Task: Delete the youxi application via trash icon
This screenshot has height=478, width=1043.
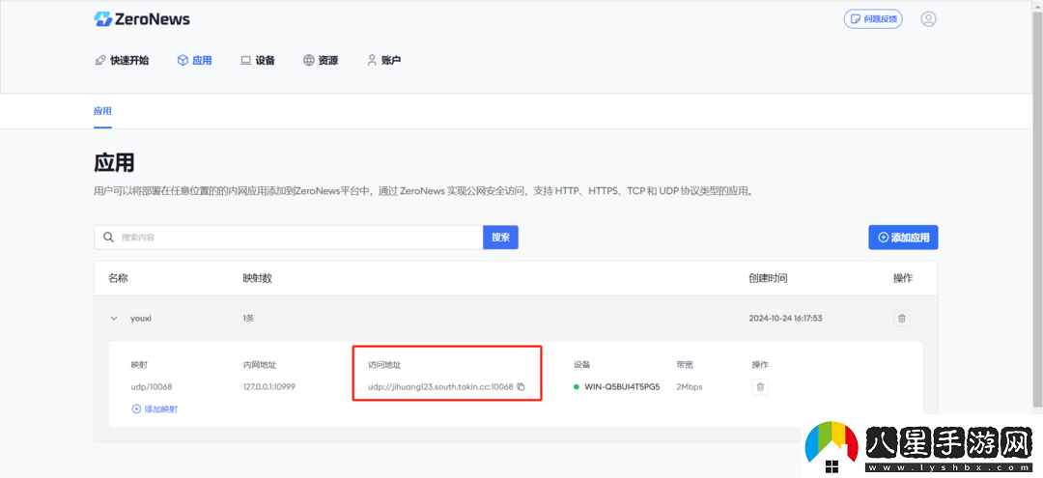Action: [x=902, y=318]
